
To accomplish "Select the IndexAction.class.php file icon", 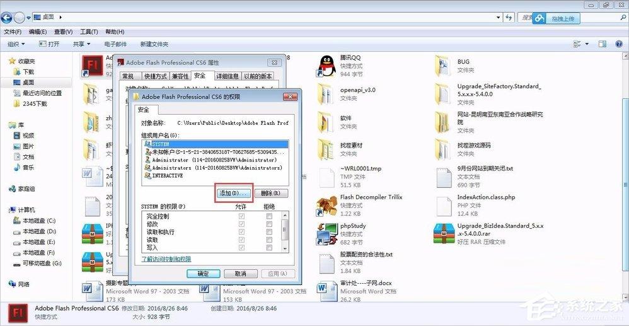I will [444, 205].
